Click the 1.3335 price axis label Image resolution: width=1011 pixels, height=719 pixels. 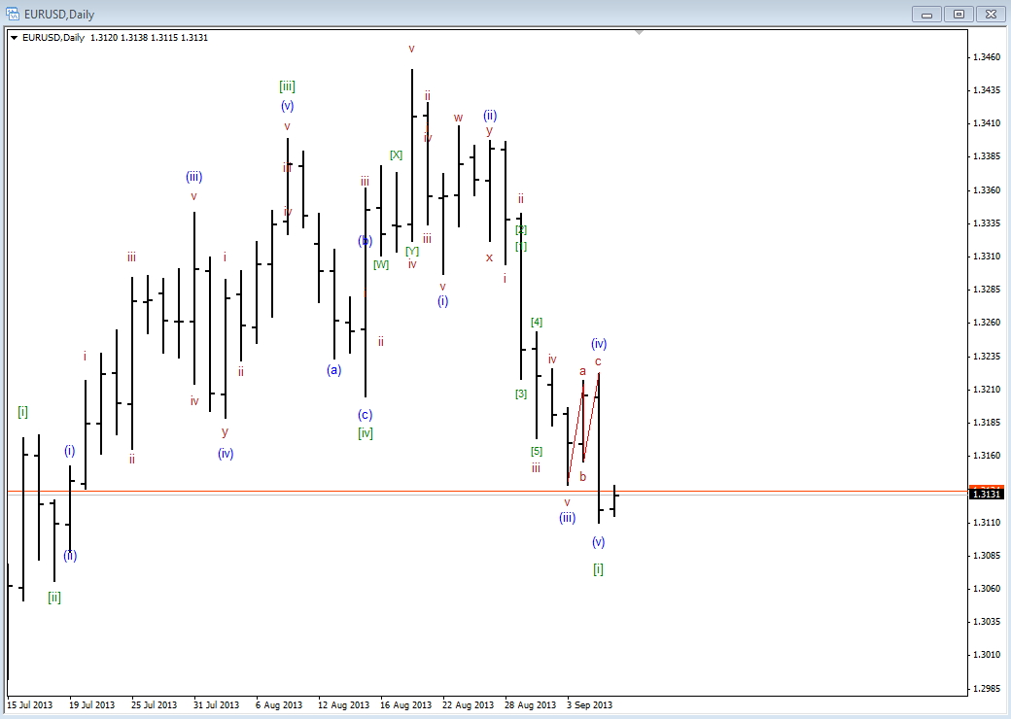[987, 223]
